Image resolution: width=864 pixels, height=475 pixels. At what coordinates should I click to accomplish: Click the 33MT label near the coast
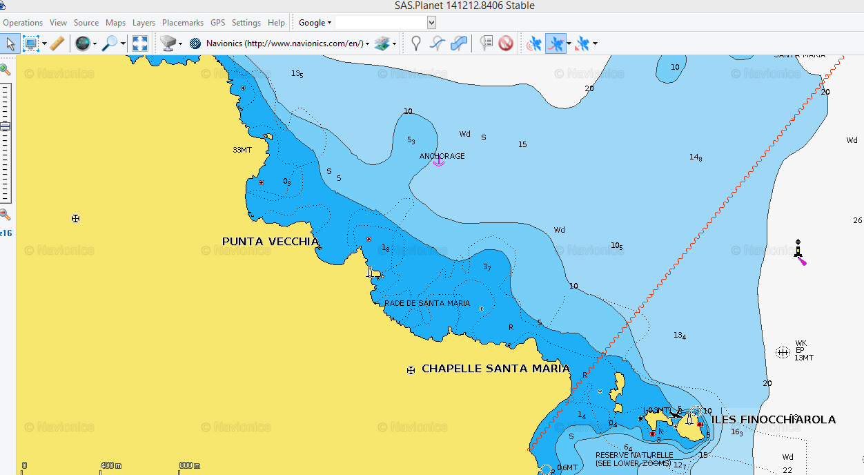[242, 150]
